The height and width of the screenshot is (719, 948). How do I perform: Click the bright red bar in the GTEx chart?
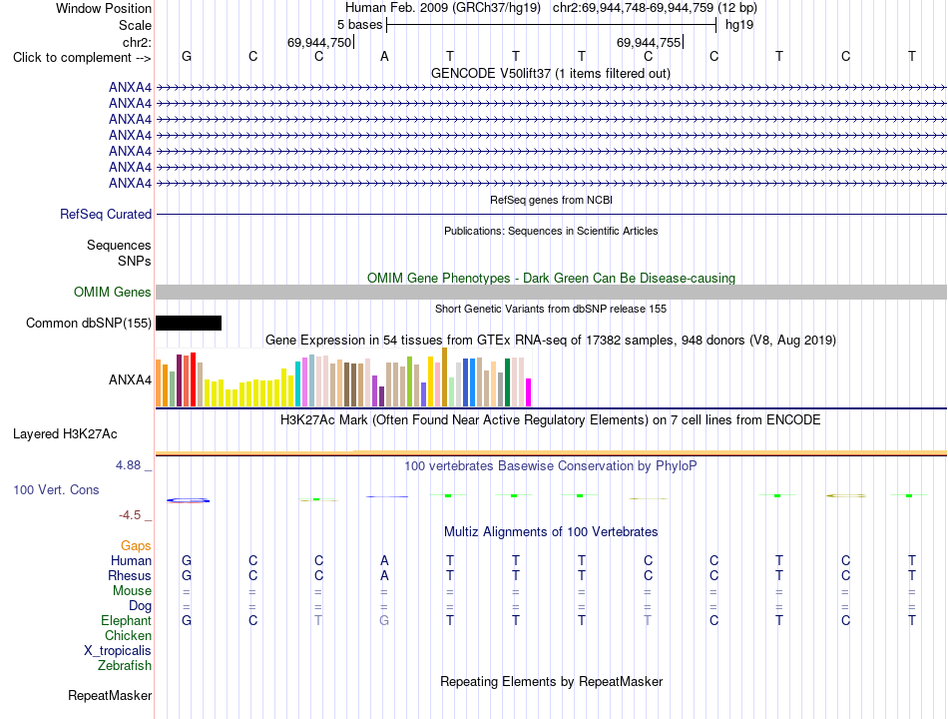(x=193, y=379)
